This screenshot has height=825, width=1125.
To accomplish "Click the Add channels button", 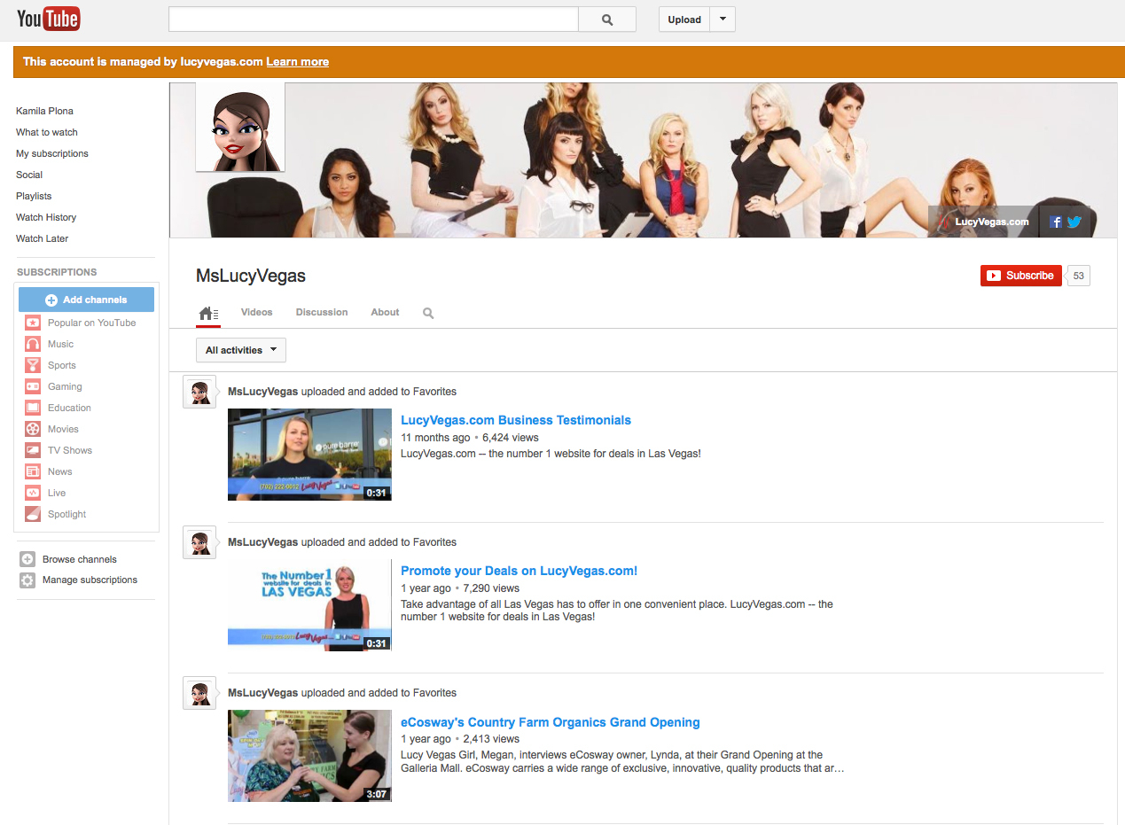I will tap(86, 300).
